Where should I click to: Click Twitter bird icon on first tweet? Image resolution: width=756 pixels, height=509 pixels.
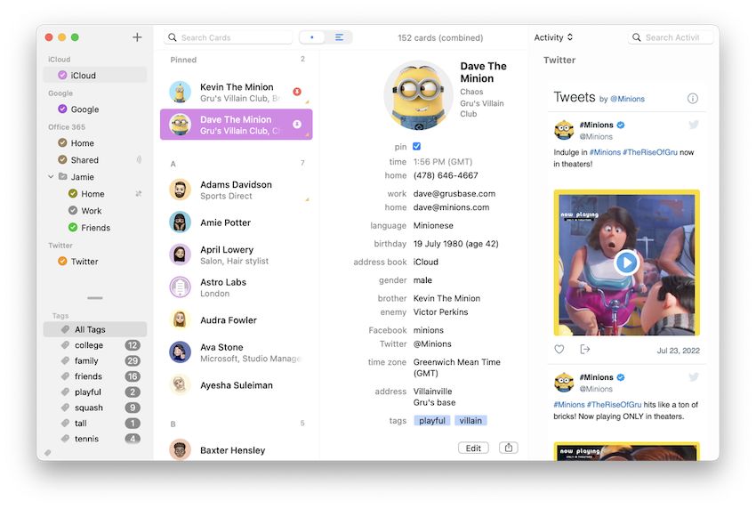[694, 125]
